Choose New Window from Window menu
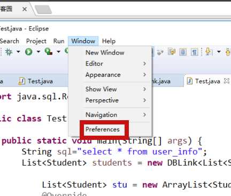 tap(110, 53)
